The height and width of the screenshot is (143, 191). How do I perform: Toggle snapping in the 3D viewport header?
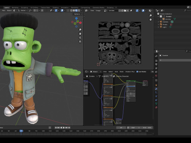[35, 10]
